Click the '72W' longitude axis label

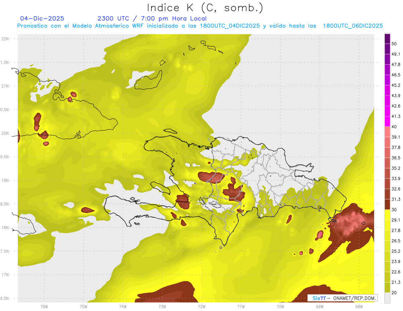coord(201,306)
